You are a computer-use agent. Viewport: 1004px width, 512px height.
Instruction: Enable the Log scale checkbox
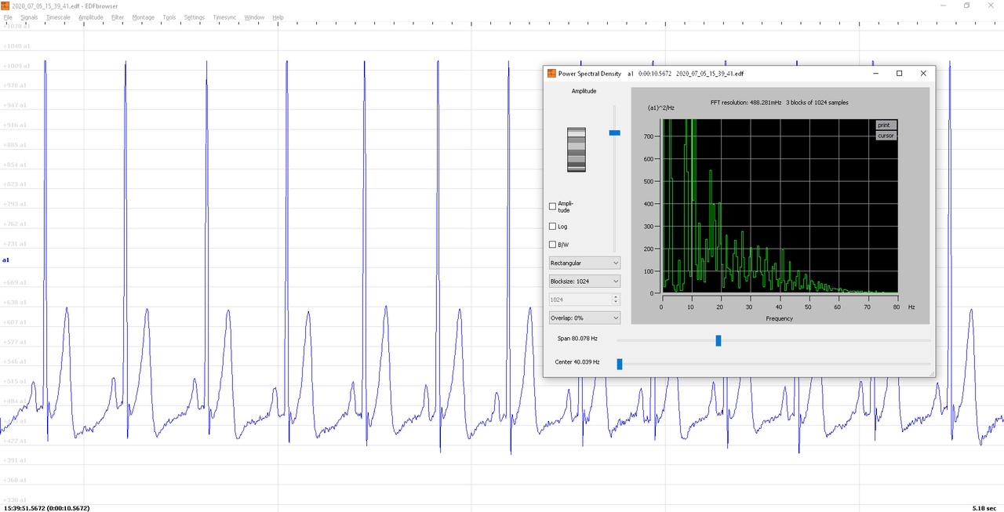point(552,227)
